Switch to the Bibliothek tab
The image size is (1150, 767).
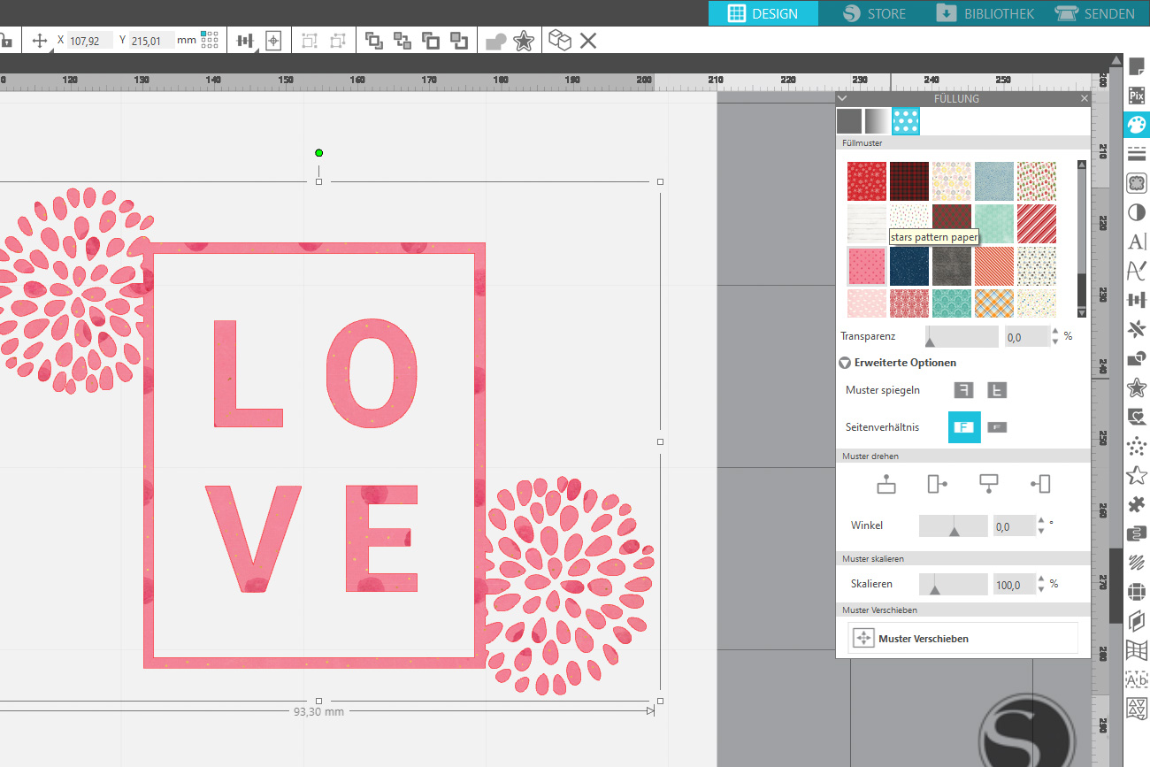click(x=985, y=13)
